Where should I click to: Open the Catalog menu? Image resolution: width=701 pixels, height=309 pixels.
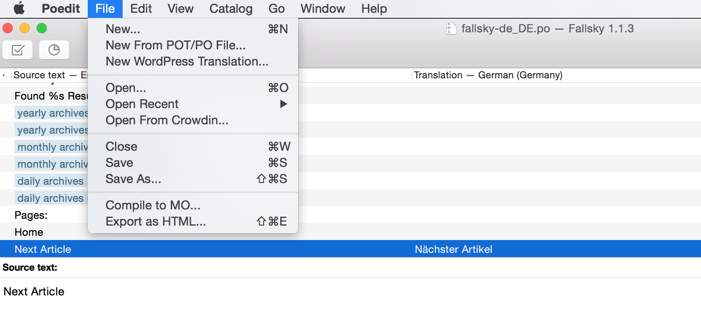(231, 9)
